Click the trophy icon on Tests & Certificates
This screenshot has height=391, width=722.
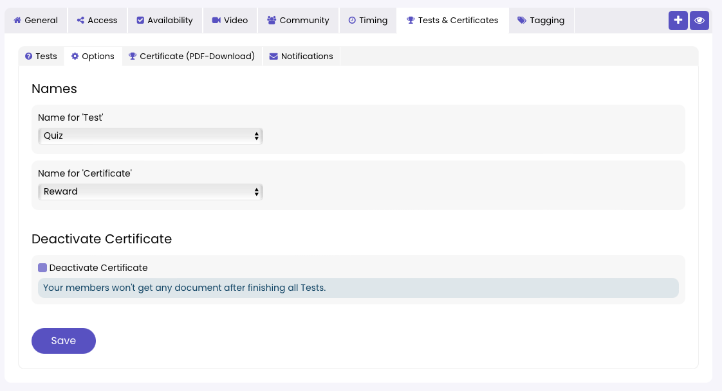coord(409,20)
